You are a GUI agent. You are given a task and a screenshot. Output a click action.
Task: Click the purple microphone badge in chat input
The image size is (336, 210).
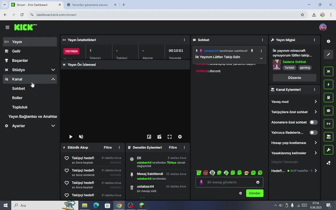pyautogui.click(x=201, y=182)
